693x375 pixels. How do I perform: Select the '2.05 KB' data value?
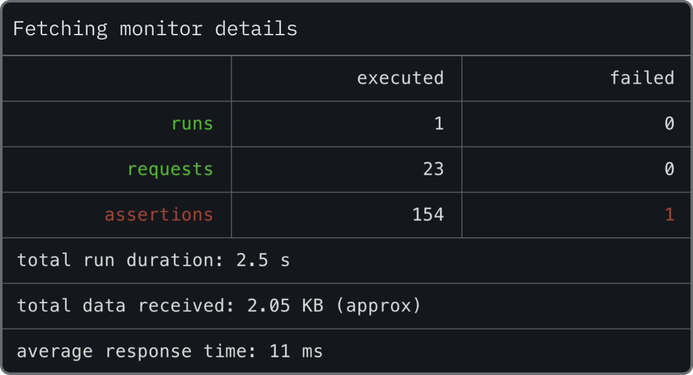click(x=285, y=306)
